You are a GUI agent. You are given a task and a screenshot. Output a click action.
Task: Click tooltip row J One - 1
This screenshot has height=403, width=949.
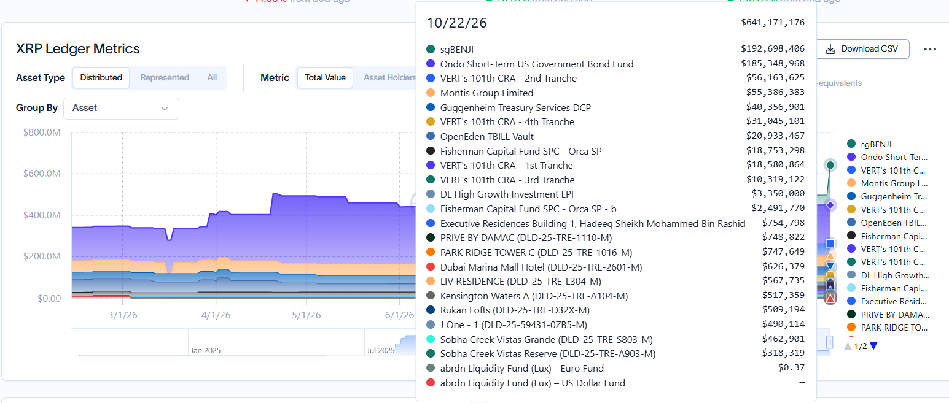pos(615,324)
